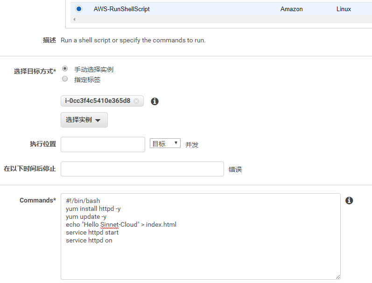Click the 错误 label
Screen dimensions: 372x283
(235, 169)
